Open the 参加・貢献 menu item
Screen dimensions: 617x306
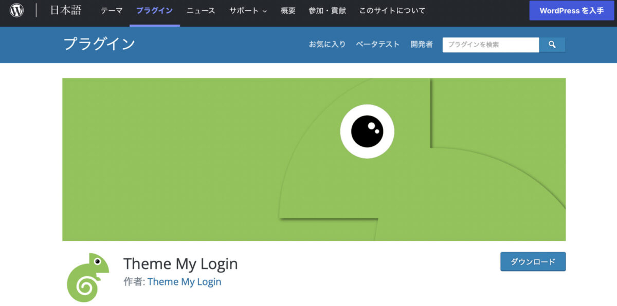pyautogui.click(x=327, y=11)
